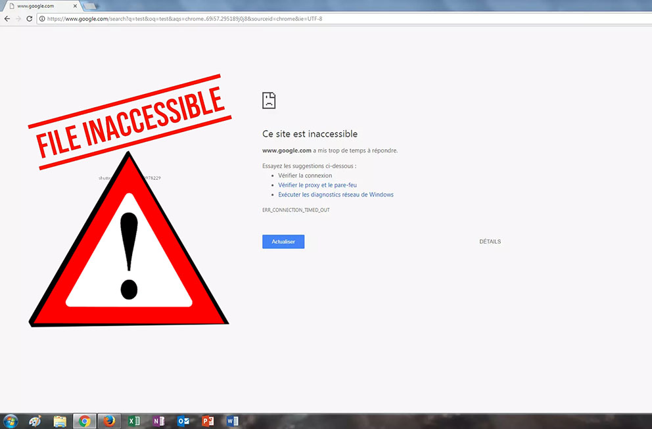Viewport: 652px width, 429px height.
Task: Click 'Essayez les suggestions ci-dessous' text
Action: click(309, 166)
